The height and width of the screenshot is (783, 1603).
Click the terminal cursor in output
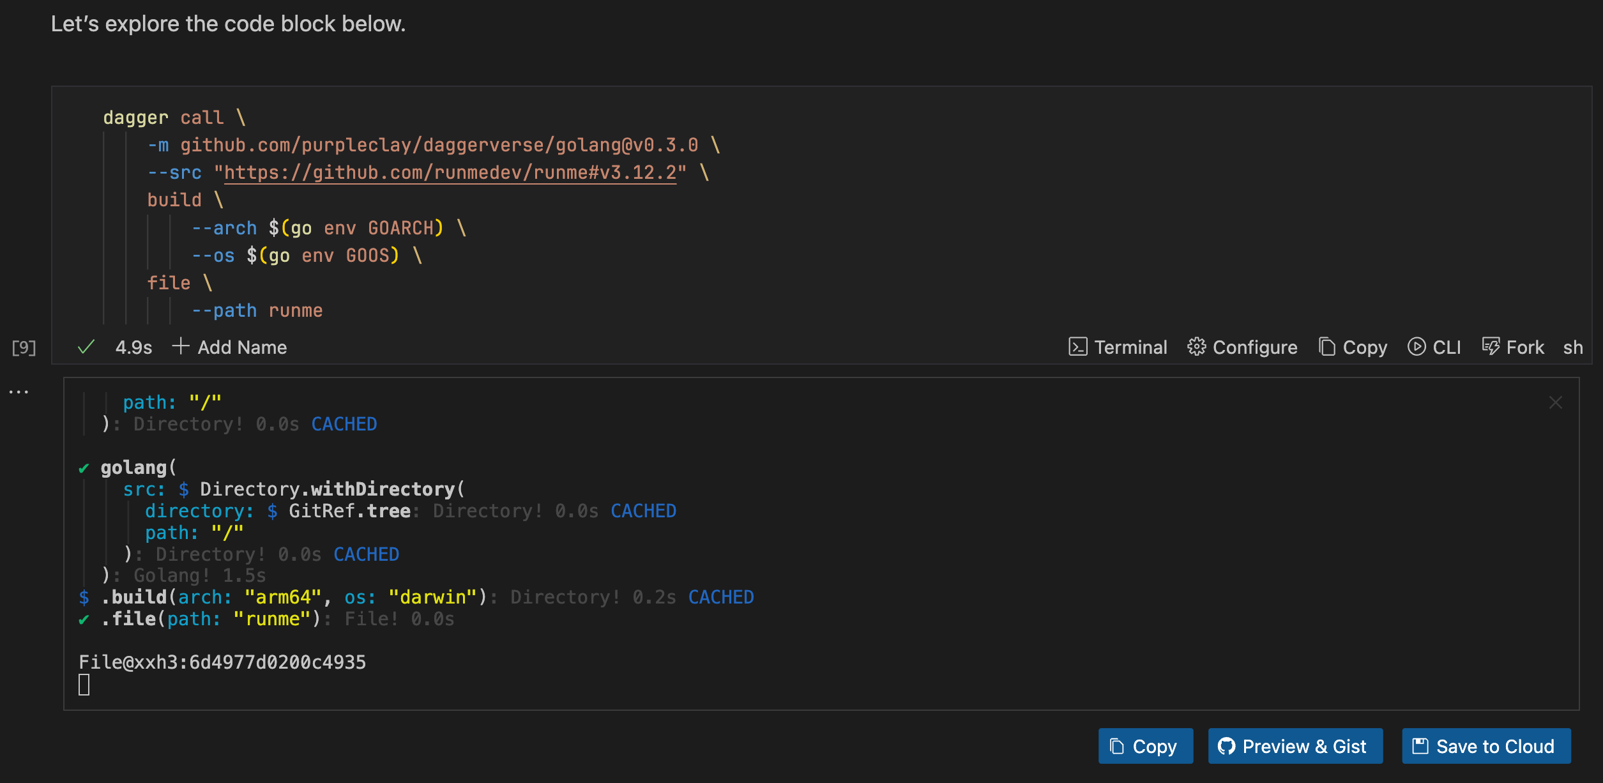pyautogui.click(x=84, y=685)
